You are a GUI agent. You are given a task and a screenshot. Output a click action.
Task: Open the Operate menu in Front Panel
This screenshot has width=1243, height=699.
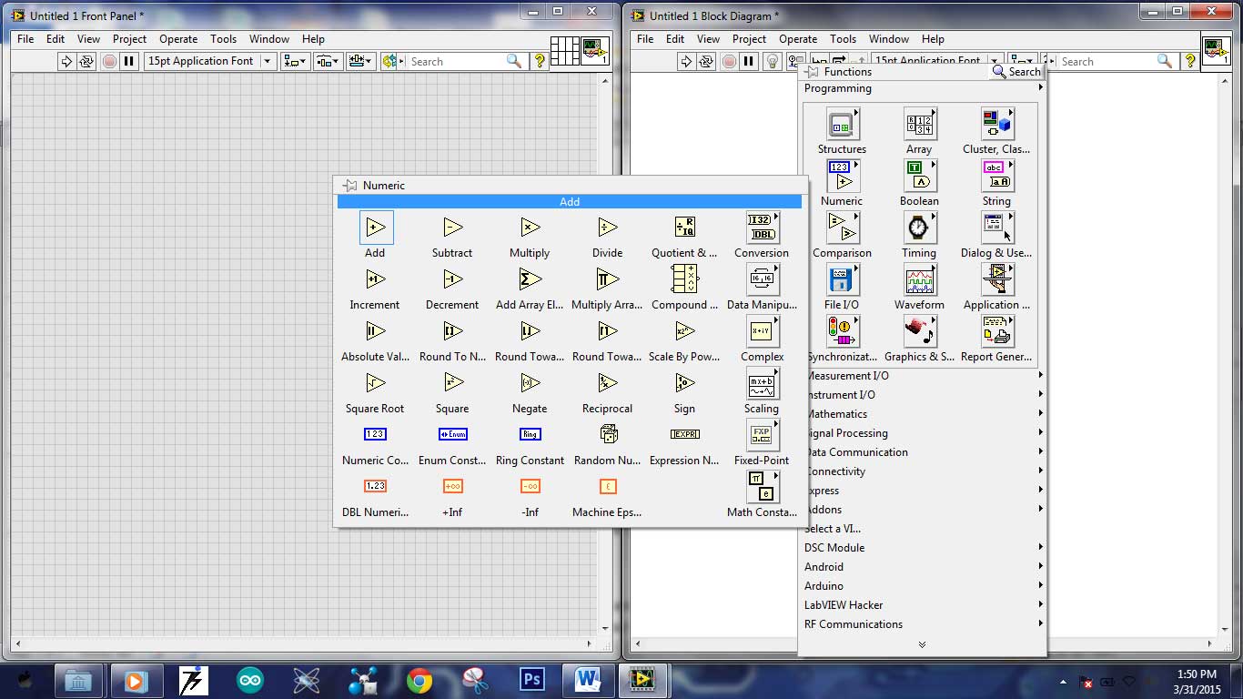pos(178,39)
